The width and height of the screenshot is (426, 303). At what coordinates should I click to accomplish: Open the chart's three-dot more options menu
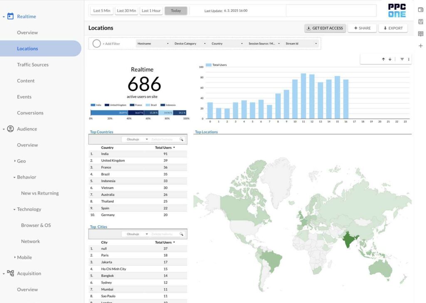(409, 60)
